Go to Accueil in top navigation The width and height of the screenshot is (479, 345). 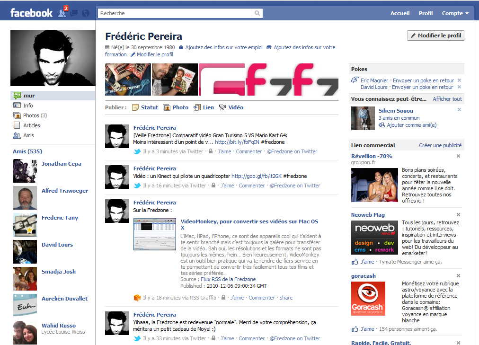coord(399,13)
